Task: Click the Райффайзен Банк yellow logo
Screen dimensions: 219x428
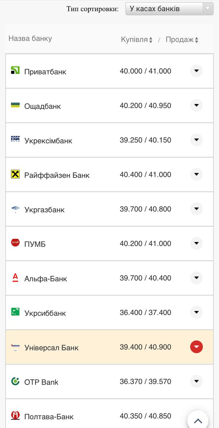Action: tap(15, 174)
